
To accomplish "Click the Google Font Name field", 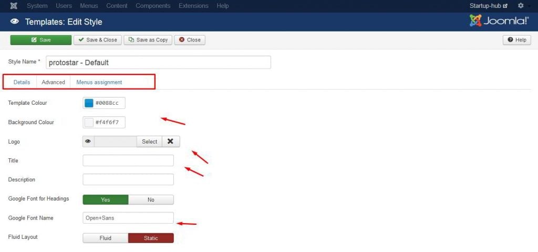I will (x=128, y=218).
